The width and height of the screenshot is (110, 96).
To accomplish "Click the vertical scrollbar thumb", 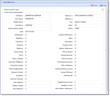I will coord(106,50).
